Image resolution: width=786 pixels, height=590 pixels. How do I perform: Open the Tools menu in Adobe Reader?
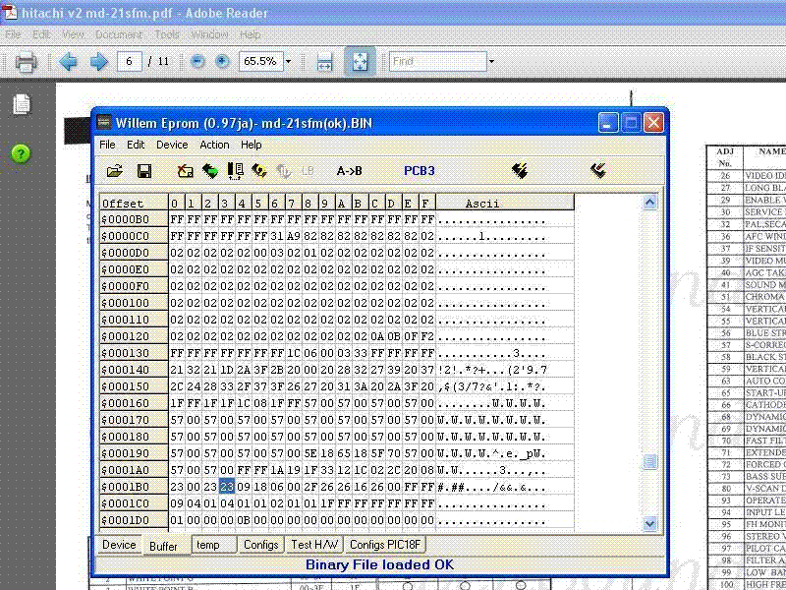(x=167, y=34)
